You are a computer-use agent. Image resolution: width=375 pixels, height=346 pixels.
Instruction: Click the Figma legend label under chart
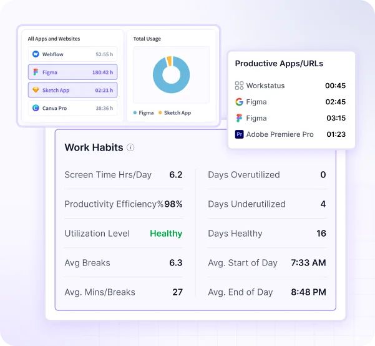coord(146,113)
